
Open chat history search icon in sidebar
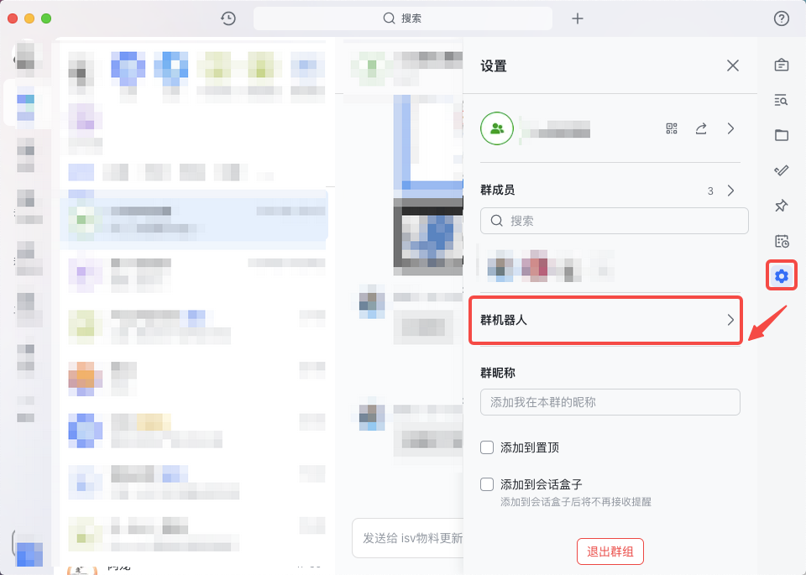781,100
